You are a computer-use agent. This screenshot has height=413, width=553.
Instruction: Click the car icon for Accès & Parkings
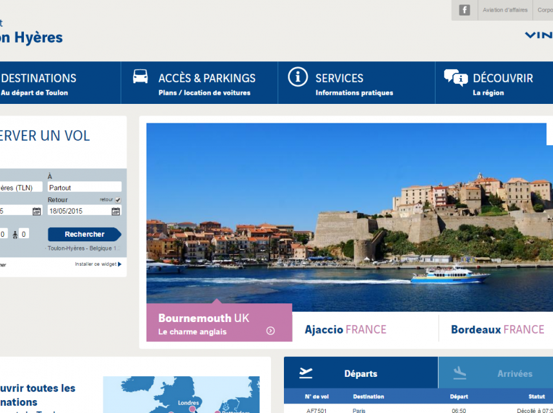tap(140, 77)
